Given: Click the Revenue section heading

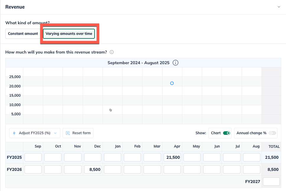Looking at the screenshot, I should (15, 7).
